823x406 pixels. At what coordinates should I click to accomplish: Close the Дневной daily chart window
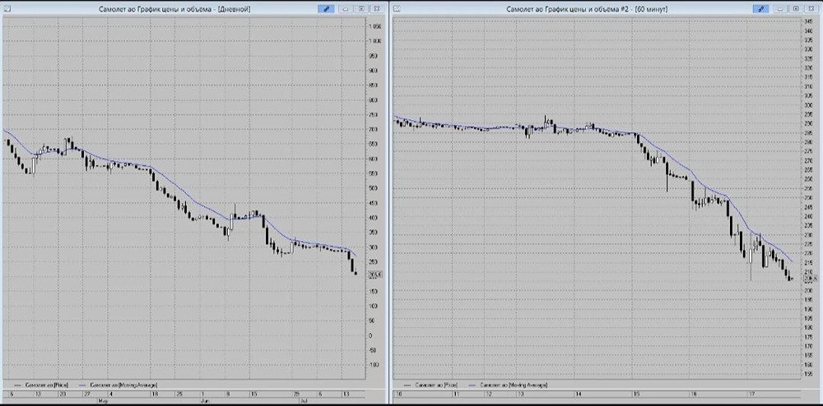point(377,9)
